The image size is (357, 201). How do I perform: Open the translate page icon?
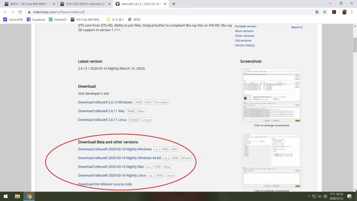pos(317,12)
